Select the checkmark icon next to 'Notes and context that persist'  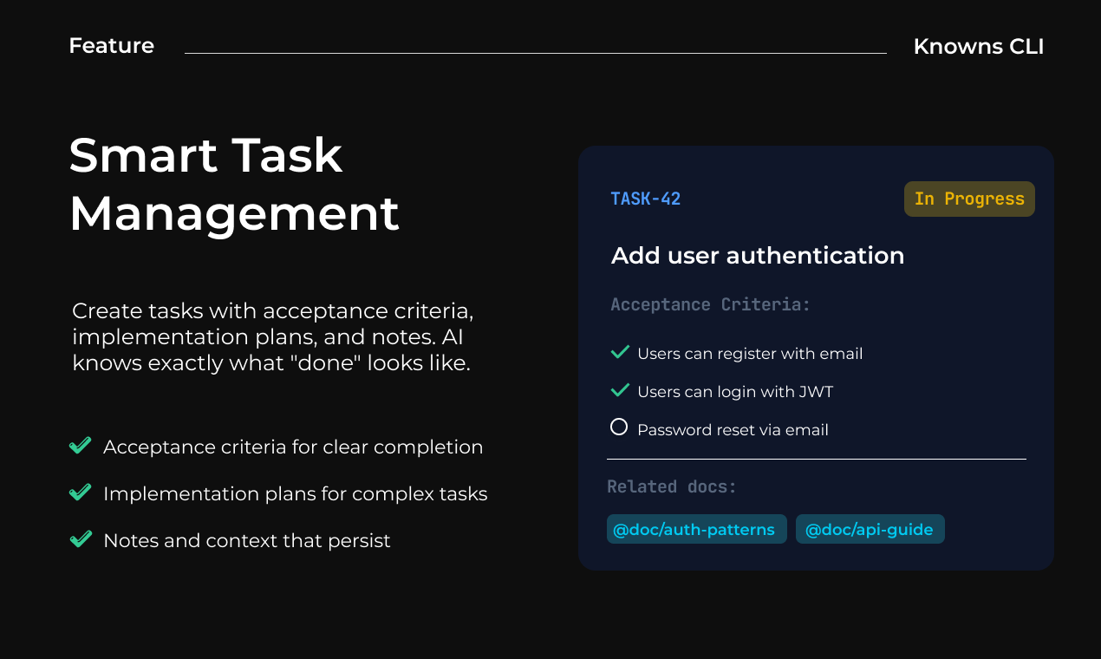[81, 539]
